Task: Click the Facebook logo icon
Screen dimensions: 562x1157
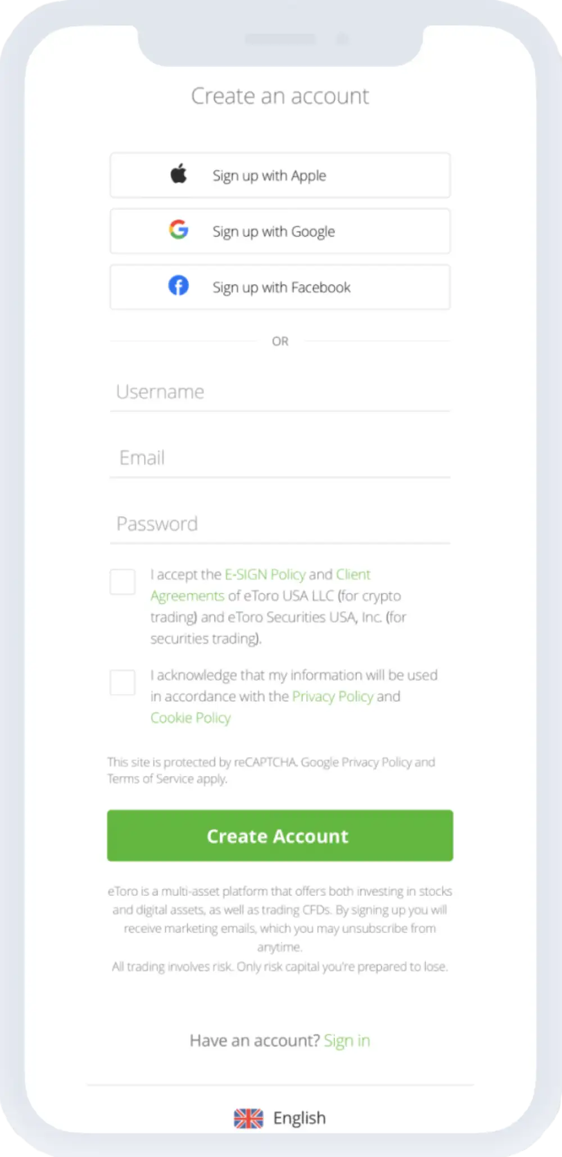Action: [x=179, y=286]
